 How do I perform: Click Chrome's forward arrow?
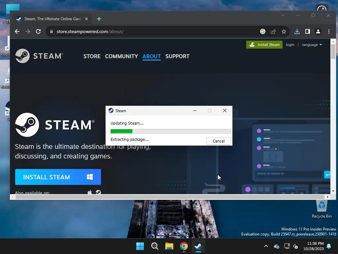[x=28, y=31]
